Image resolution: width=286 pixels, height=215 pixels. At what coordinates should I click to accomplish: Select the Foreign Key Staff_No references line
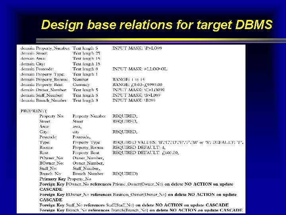pyautogui.click(x=134, y=205)
